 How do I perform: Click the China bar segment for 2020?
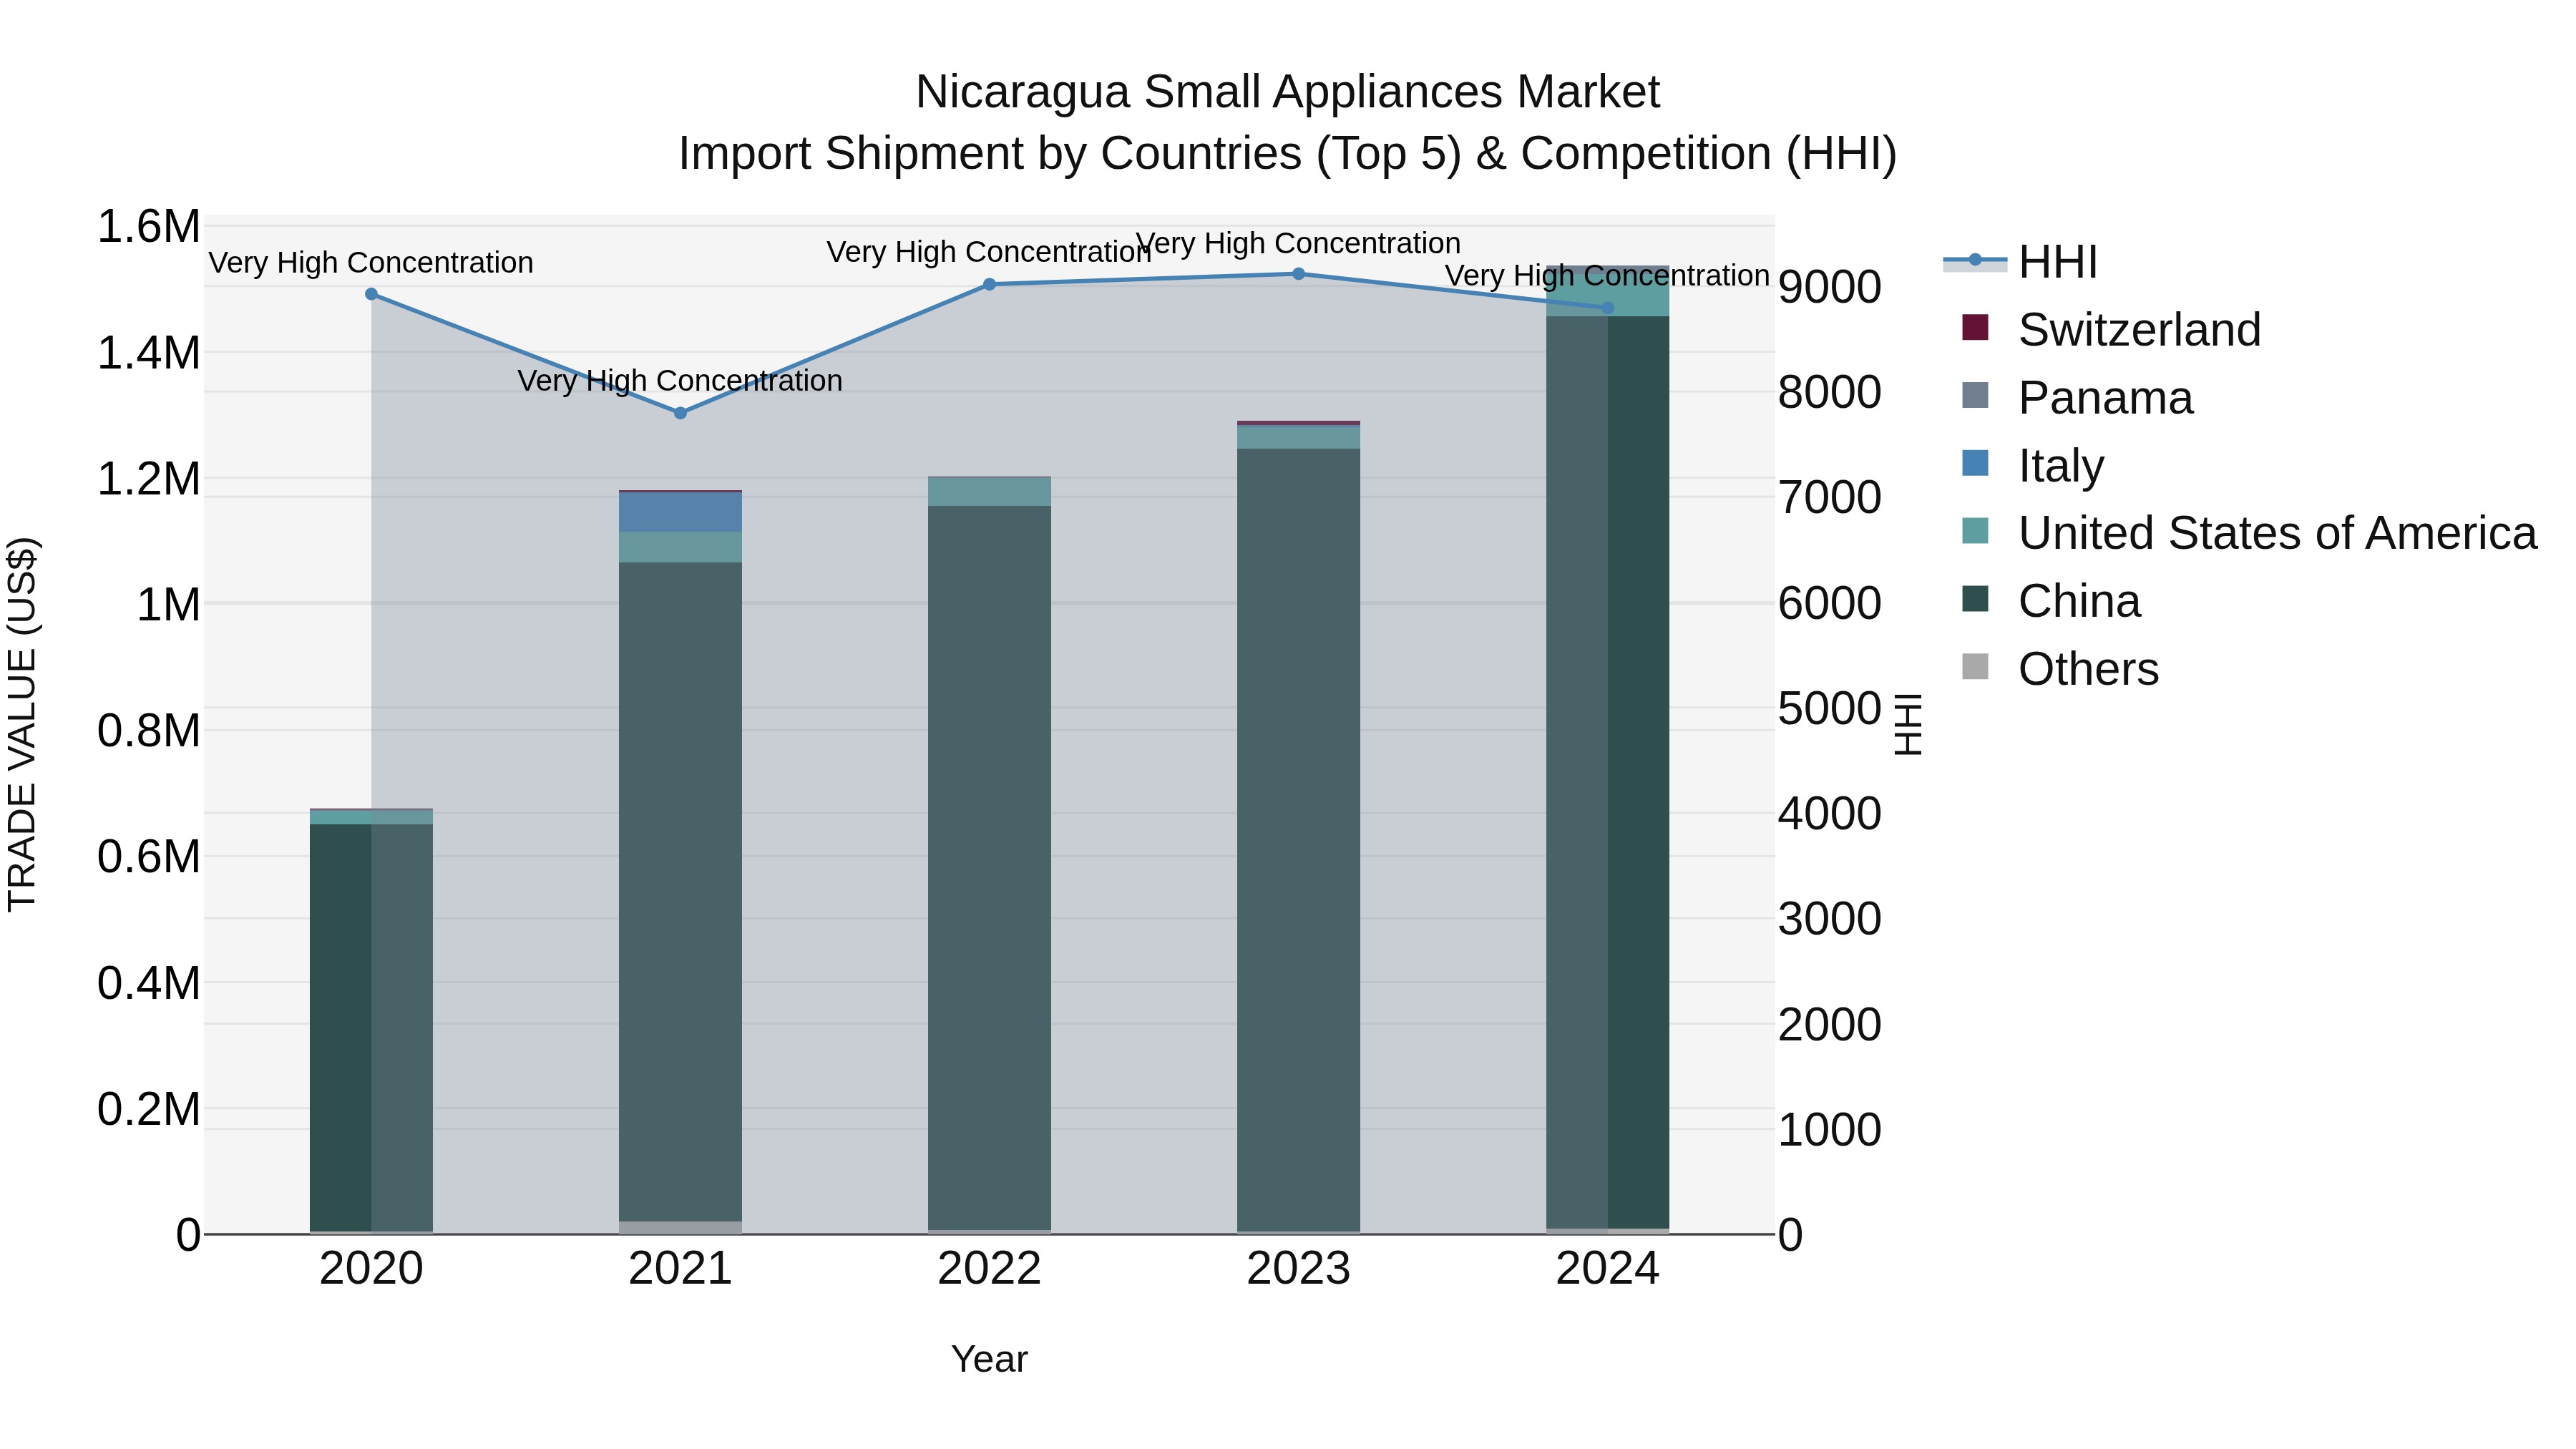371,1028
